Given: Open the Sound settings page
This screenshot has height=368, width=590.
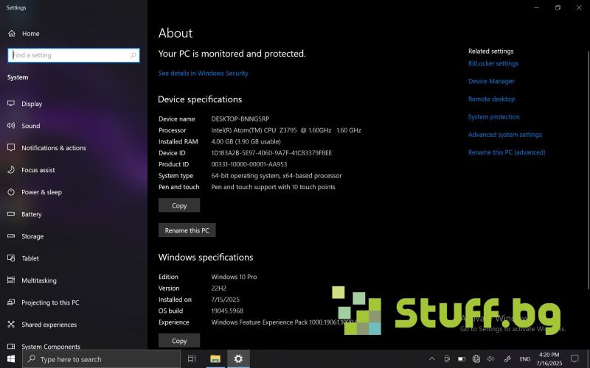Looking at the screenshot, I should (30, 126).
